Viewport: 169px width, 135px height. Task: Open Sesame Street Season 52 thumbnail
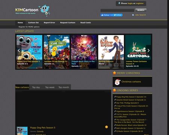(x=57, y=52)
